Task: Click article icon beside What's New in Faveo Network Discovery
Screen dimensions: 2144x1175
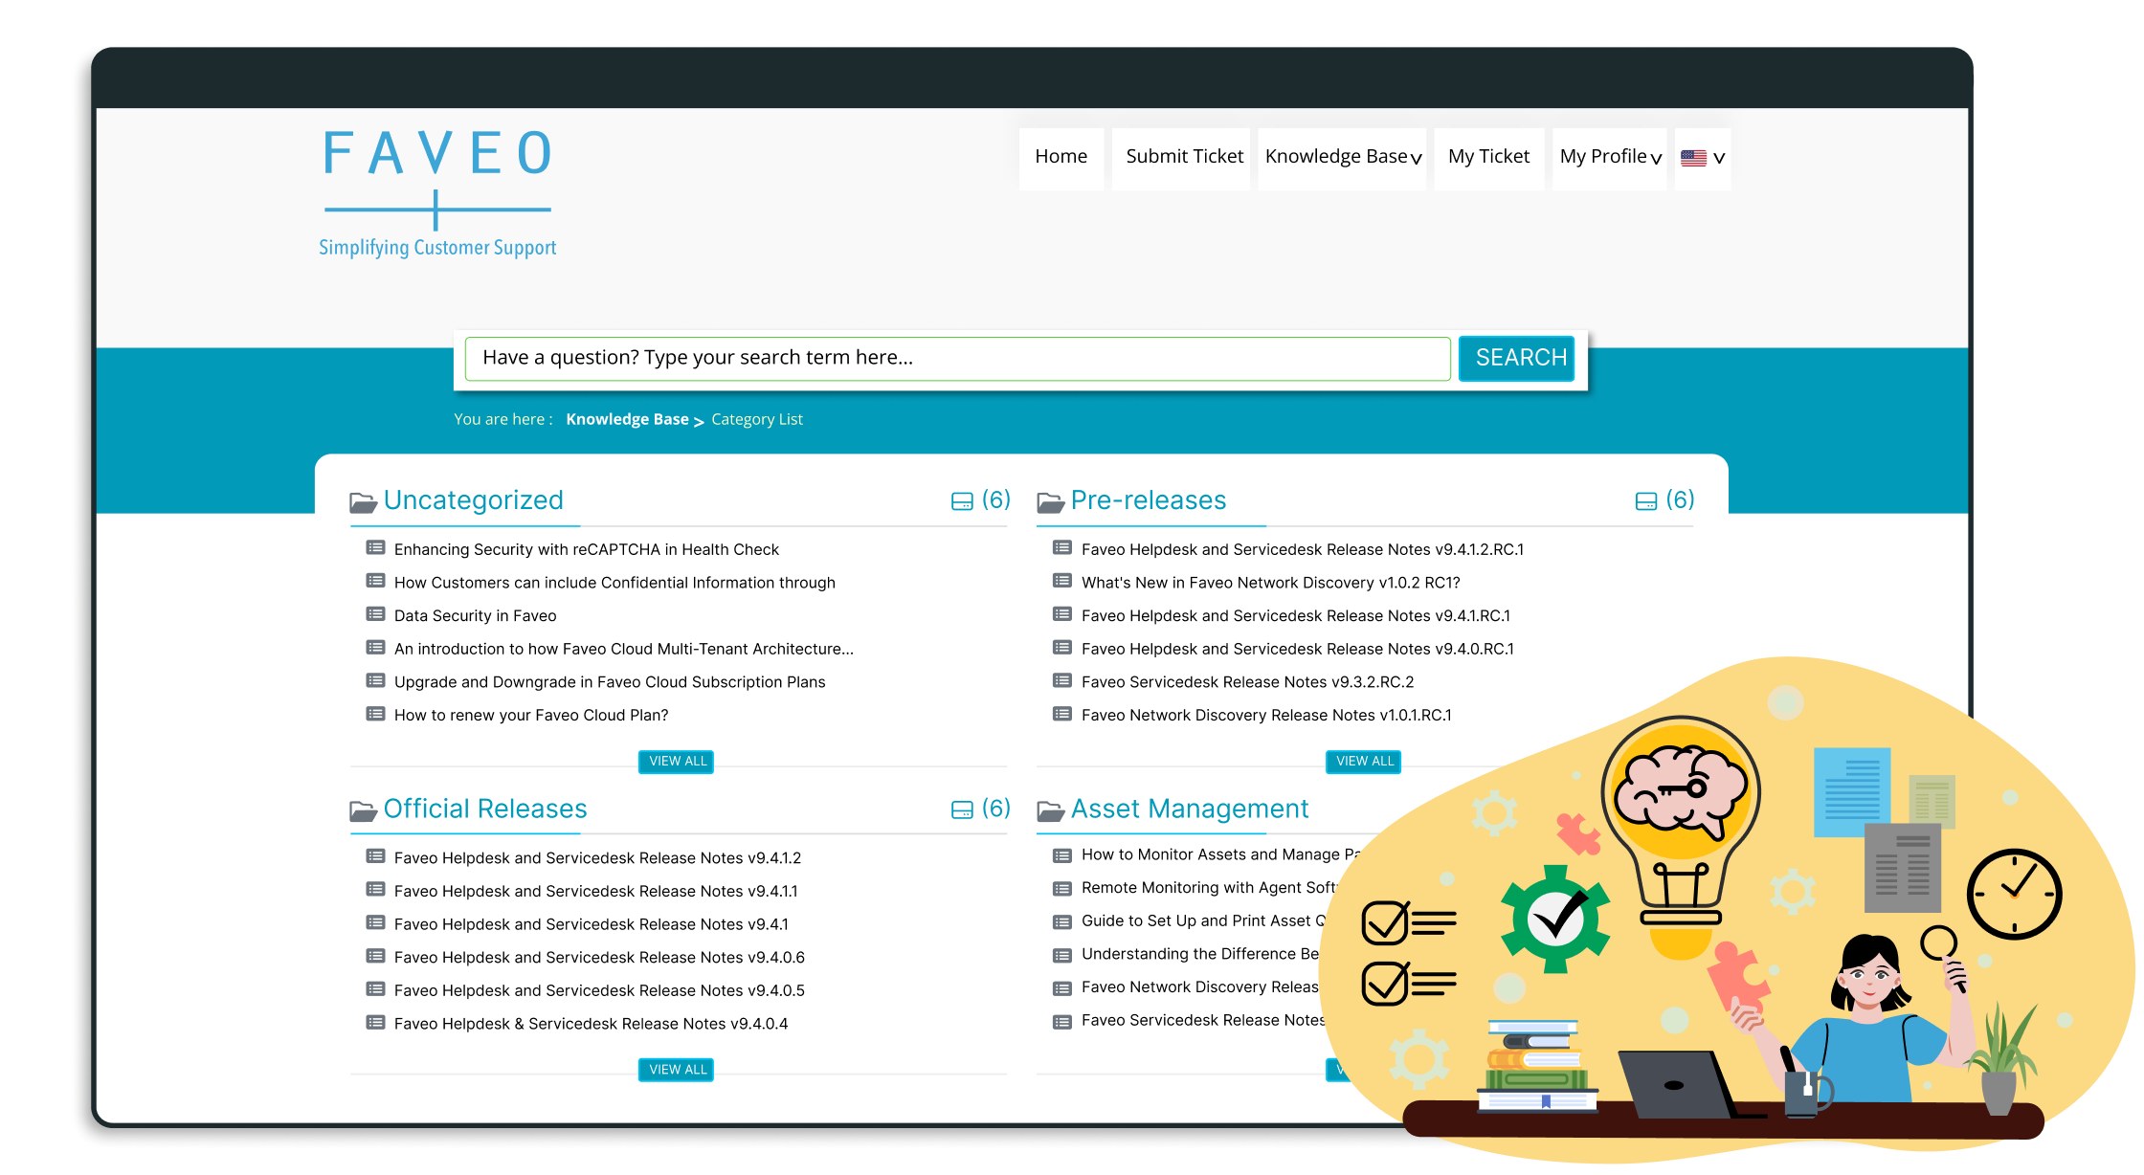Action: click(x=1062, y=581)
